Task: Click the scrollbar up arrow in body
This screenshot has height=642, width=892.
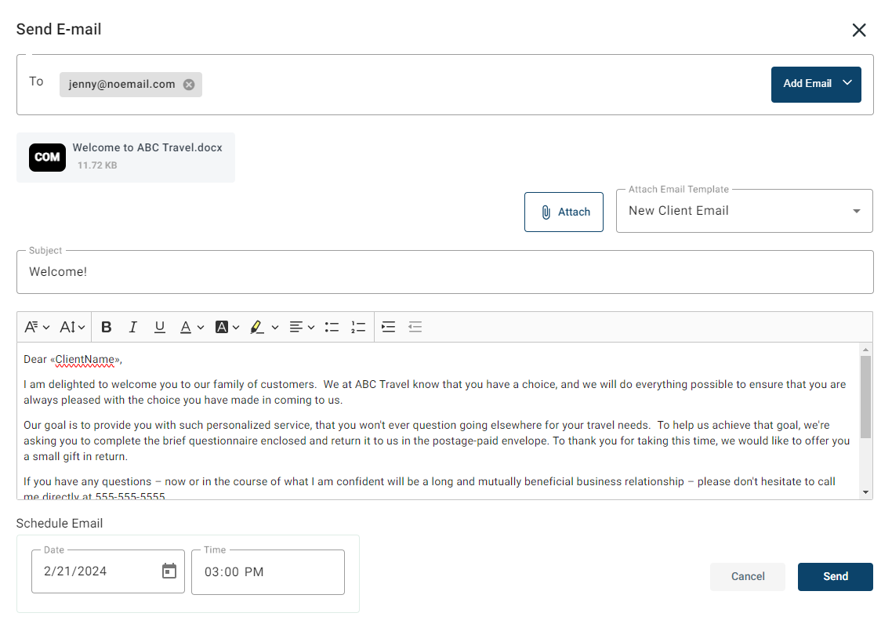Action: (x=866, y=350)
